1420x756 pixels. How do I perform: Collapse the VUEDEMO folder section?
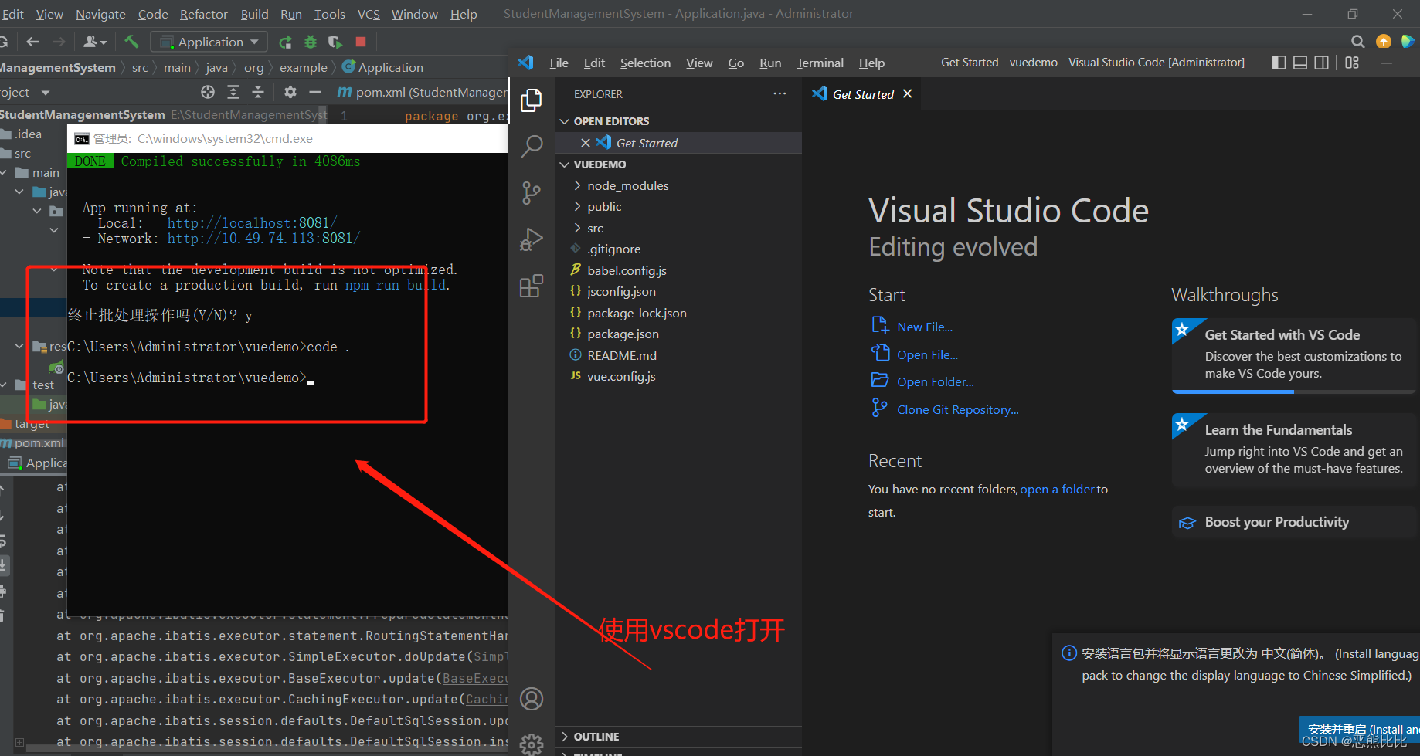click(x=565, y=164)
